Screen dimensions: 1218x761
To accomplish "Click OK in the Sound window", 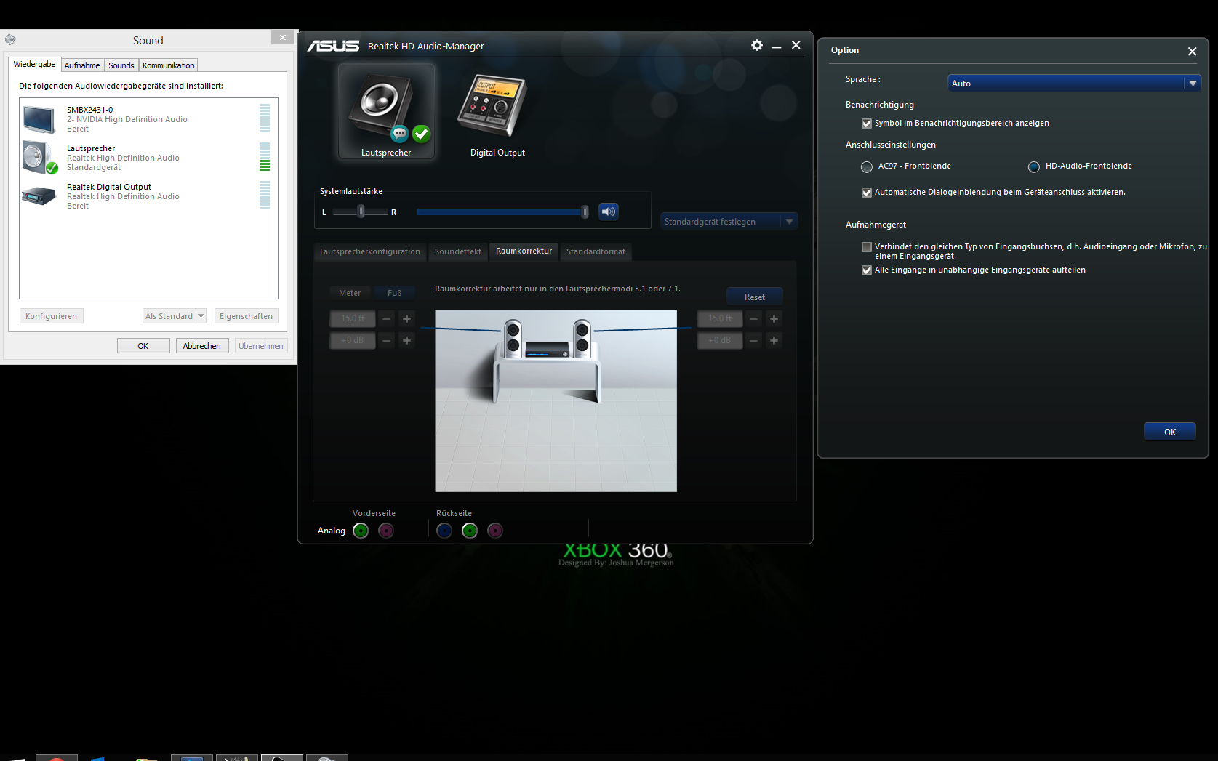I will point(143,346).
